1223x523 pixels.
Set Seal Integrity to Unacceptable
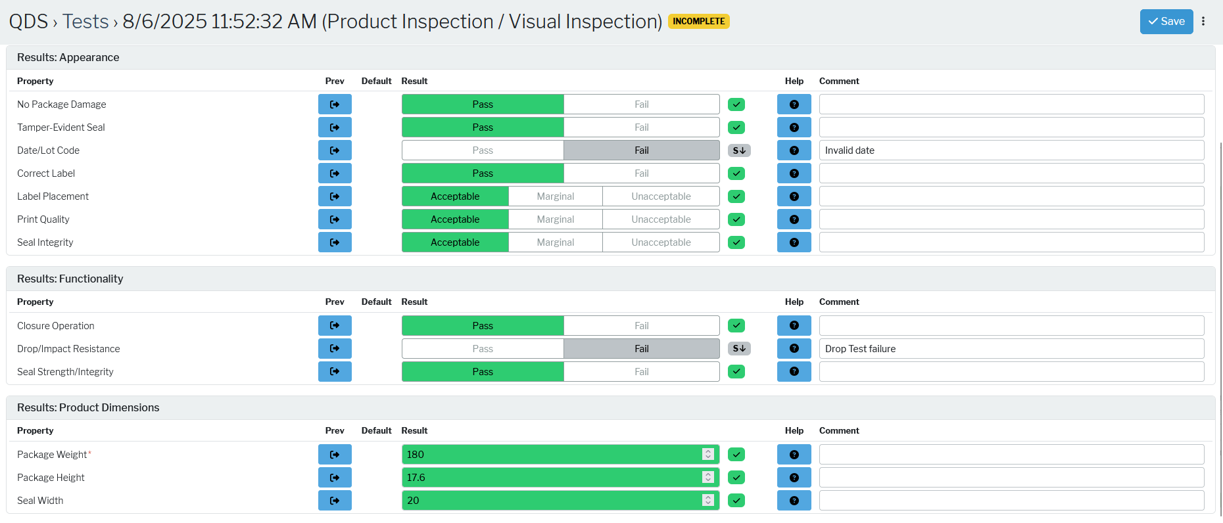tap(661, 242)
